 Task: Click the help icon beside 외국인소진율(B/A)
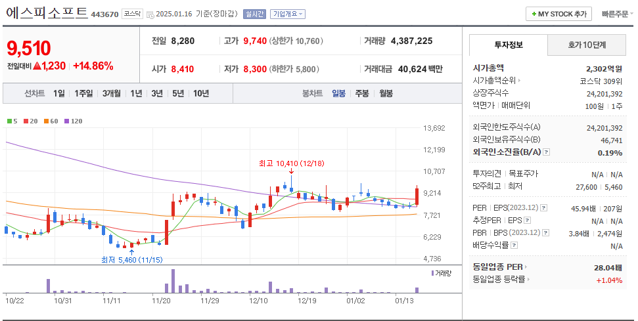point(547,152)
